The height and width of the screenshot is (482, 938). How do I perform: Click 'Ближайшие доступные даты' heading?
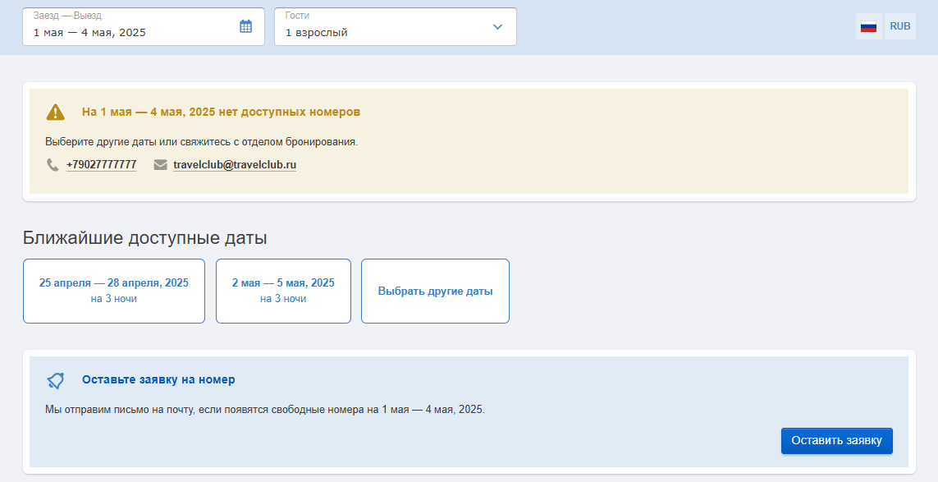(x=144, y=238)
